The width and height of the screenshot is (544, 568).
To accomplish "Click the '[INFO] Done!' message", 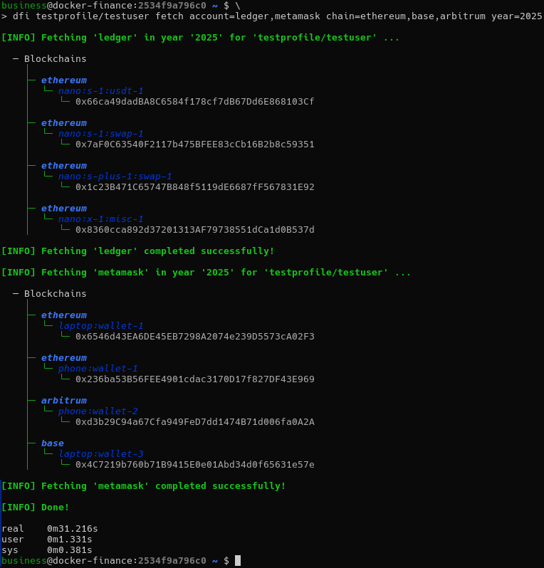I will coord(36,507).
